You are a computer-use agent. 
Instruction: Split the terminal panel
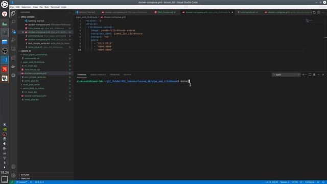(310, 75)
